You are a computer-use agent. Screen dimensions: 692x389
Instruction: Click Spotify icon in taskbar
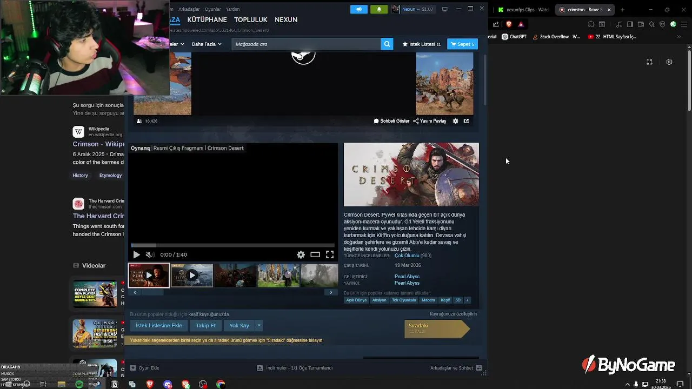coord(79,384)
